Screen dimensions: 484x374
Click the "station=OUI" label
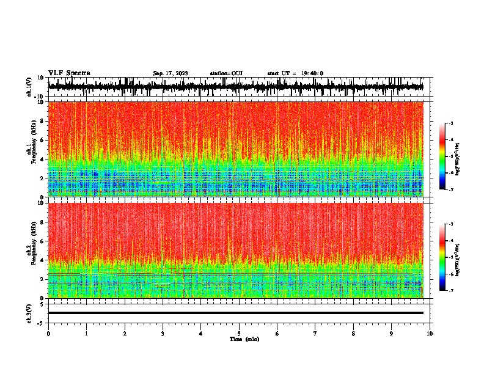coord(226,73)
